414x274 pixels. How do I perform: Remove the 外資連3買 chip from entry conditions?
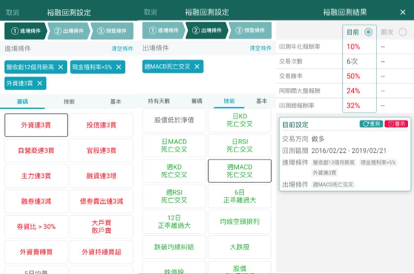tap(40, 83)
